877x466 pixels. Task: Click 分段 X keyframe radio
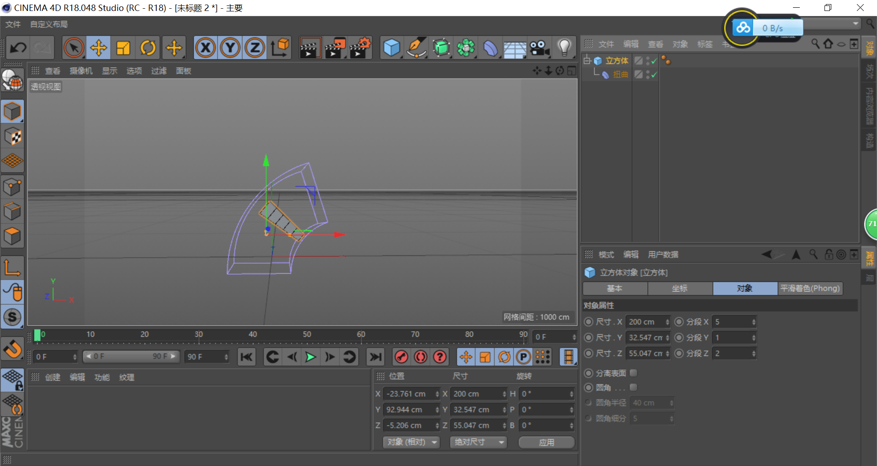click(679, 322)
